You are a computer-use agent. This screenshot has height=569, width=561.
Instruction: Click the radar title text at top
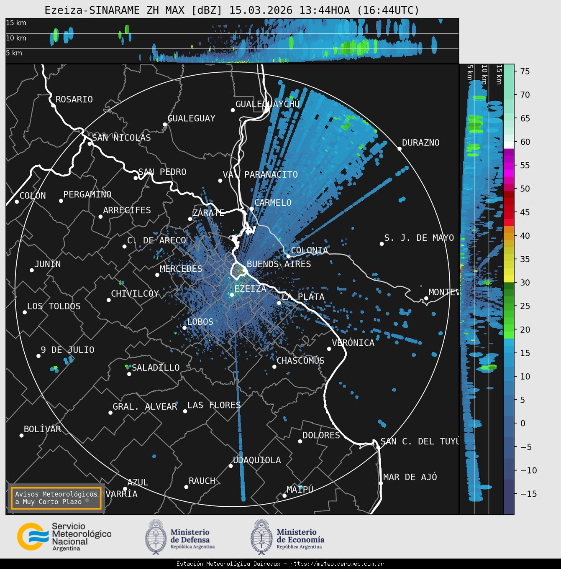click(232, 10)
